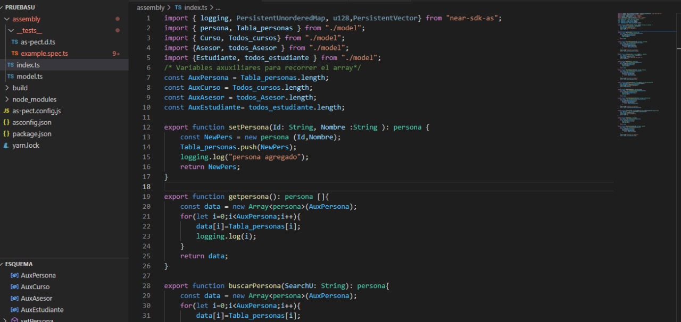Viewport: 681px width, 322px height.
Task: Click the JS icon beside as-pect.config.js
Action: point(7,111)
